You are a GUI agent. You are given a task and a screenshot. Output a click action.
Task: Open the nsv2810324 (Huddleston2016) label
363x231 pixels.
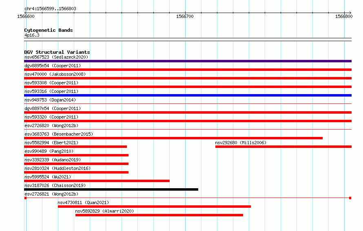58,168
